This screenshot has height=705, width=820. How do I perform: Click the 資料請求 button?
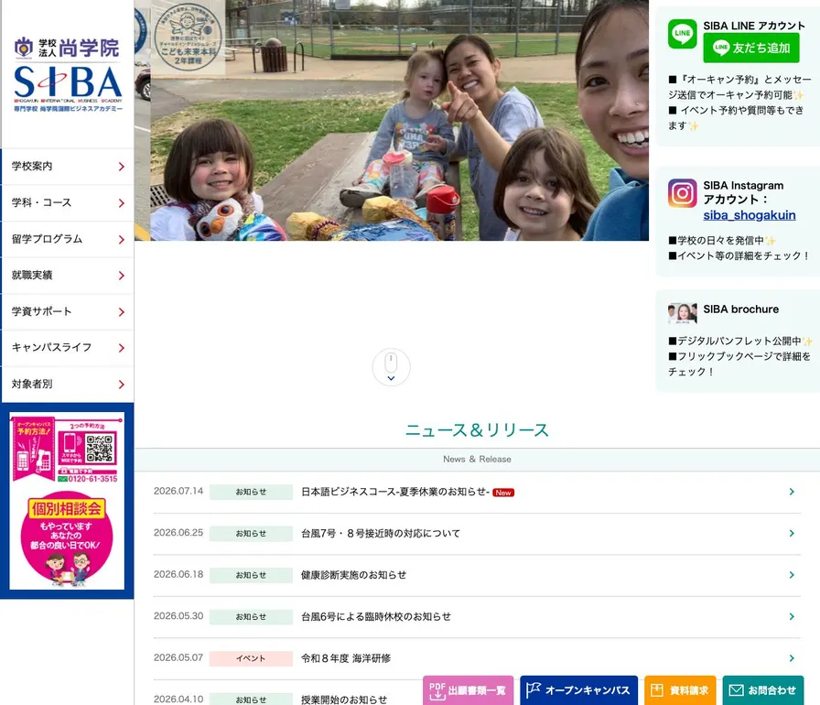[x=680, y=690]
